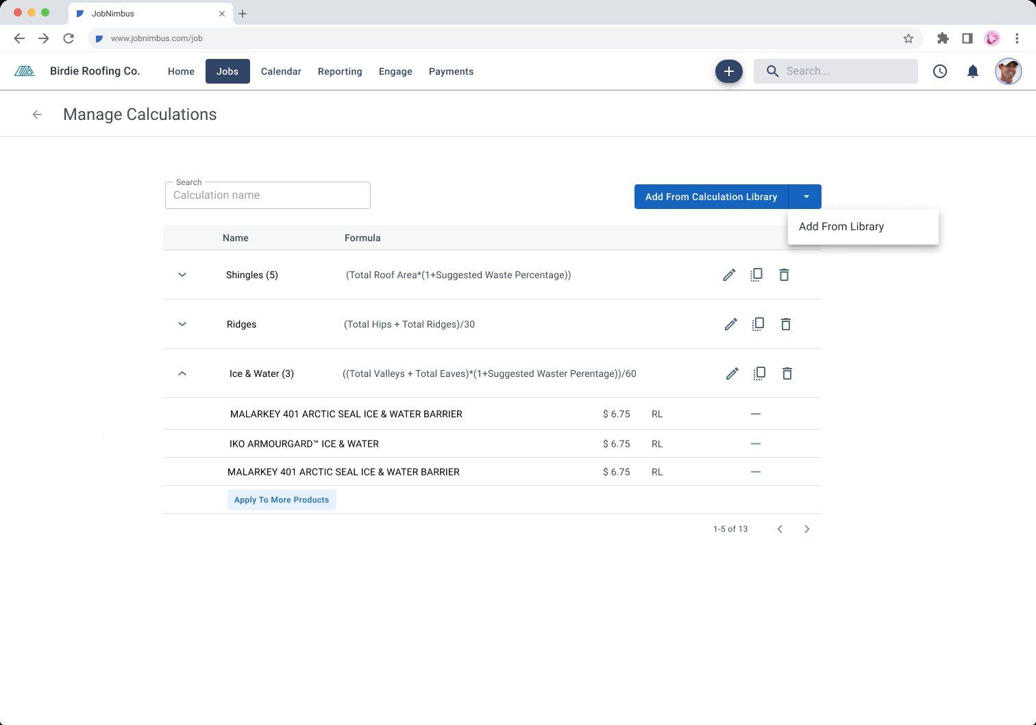
Task: Edit the Ridges calculation
Action: 731,324
